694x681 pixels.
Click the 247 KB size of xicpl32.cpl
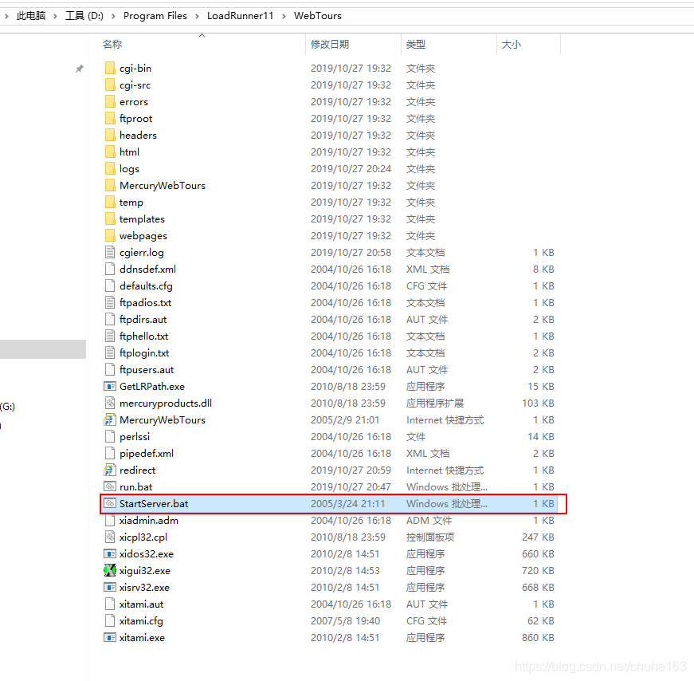[538, 537]
